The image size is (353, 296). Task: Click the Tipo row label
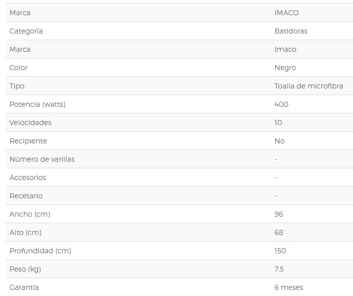17,86
